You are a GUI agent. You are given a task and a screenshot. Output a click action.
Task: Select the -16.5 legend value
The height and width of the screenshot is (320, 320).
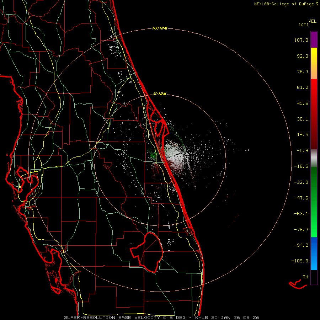[301, 166]
